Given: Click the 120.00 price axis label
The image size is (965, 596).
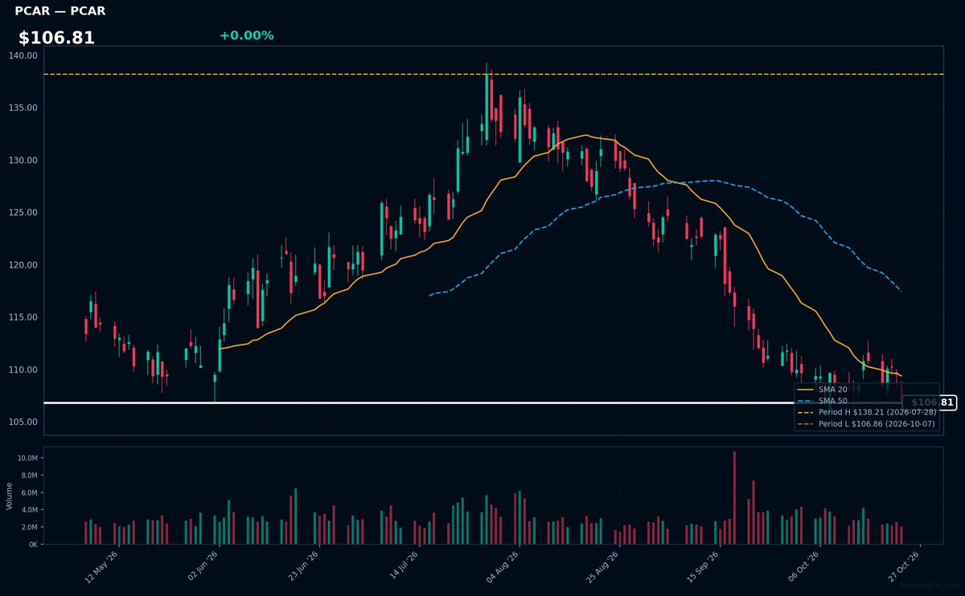Looking at the screenshot, I should [x=24, y=265].
